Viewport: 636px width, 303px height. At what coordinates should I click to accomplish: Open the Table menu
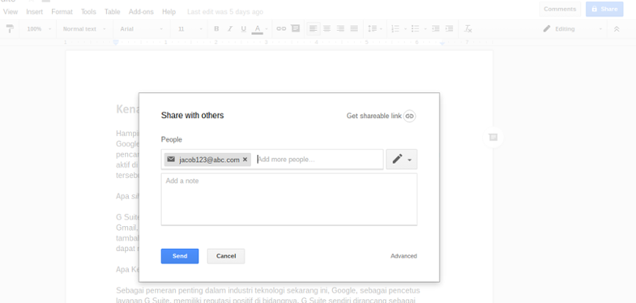[113, 12]
